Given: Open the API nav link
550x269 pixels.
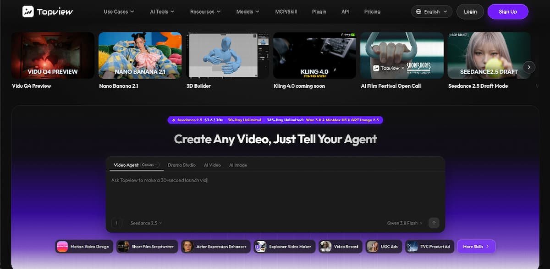Looking at the screenshot, I should click(x=345, y=11).
